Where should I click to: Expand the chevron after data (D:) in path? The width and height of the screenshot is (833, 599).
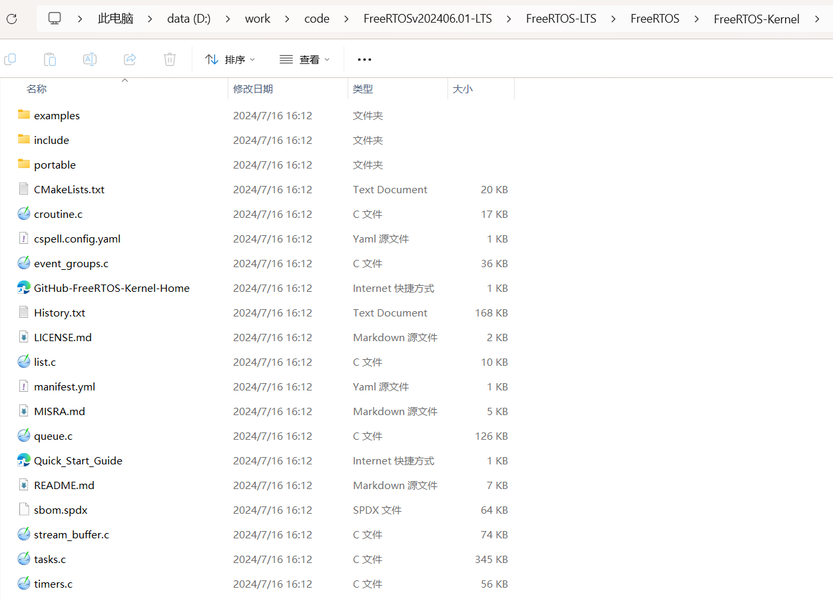coord(228,19)
